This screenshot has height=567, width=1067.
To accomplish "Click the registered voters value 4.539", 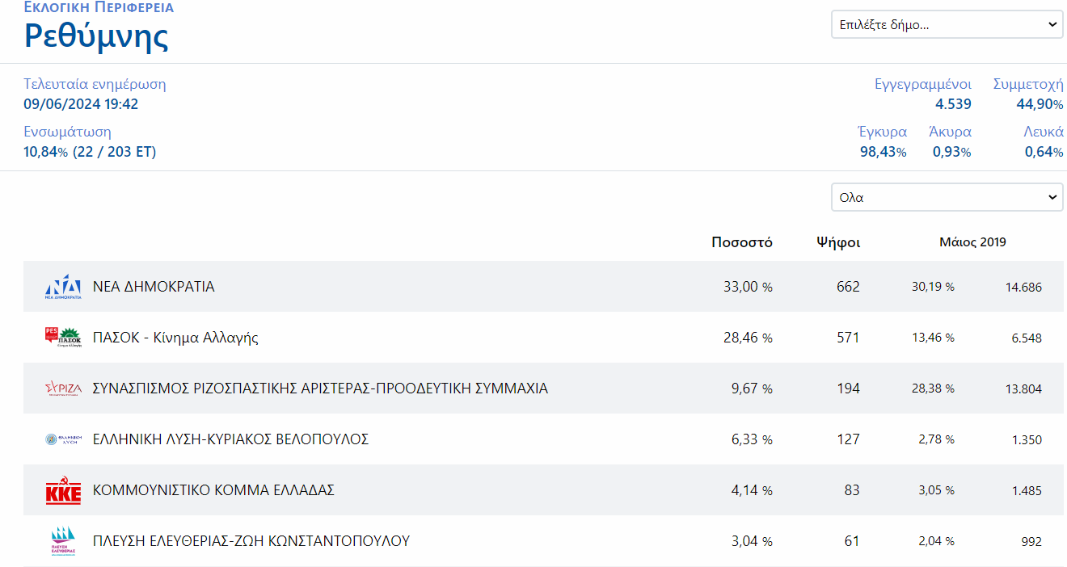I will (x=953, y=104).
